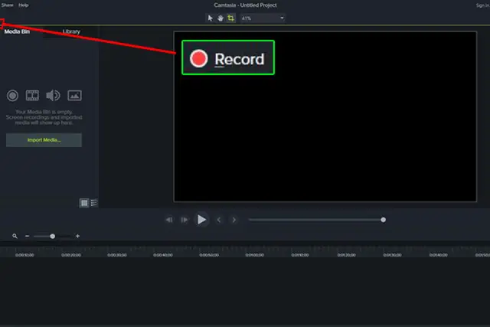Click the film strip video icon

coord(32,96)
